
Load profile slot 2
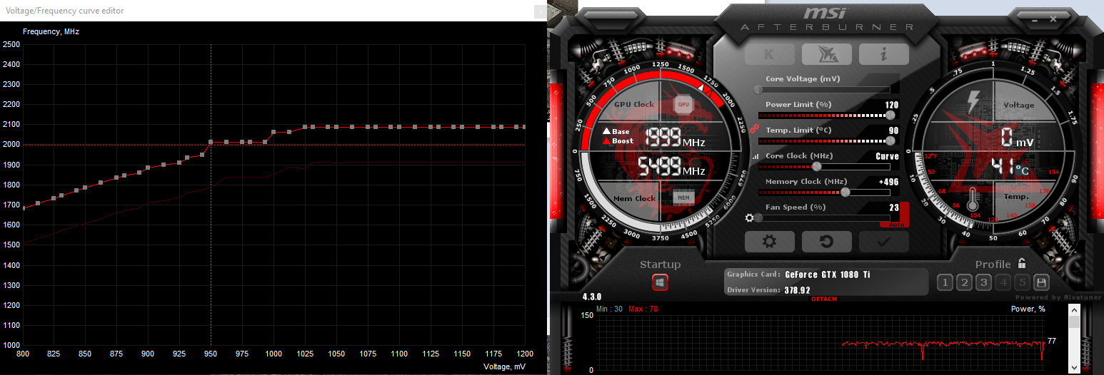click(x=964, y=283)
